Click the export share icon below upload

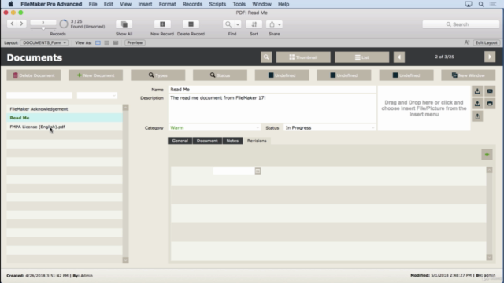pyautogui.click(x=477, y=116)
